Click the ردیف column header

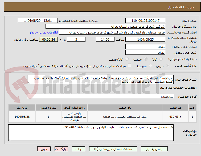(192, 108)
